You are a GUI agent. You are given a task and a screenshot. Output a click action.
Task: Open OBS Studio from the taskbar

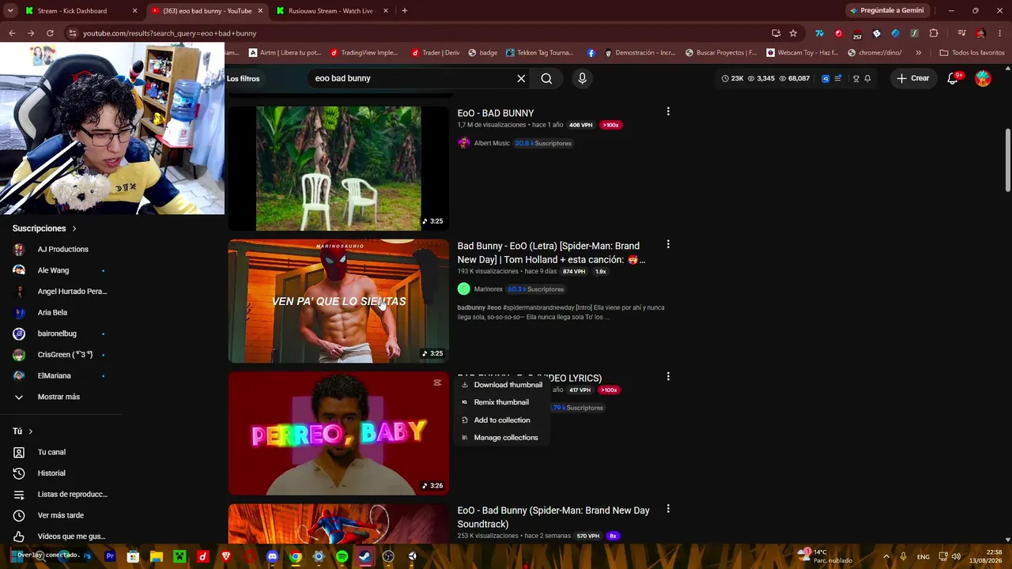[x=388, y=556]
